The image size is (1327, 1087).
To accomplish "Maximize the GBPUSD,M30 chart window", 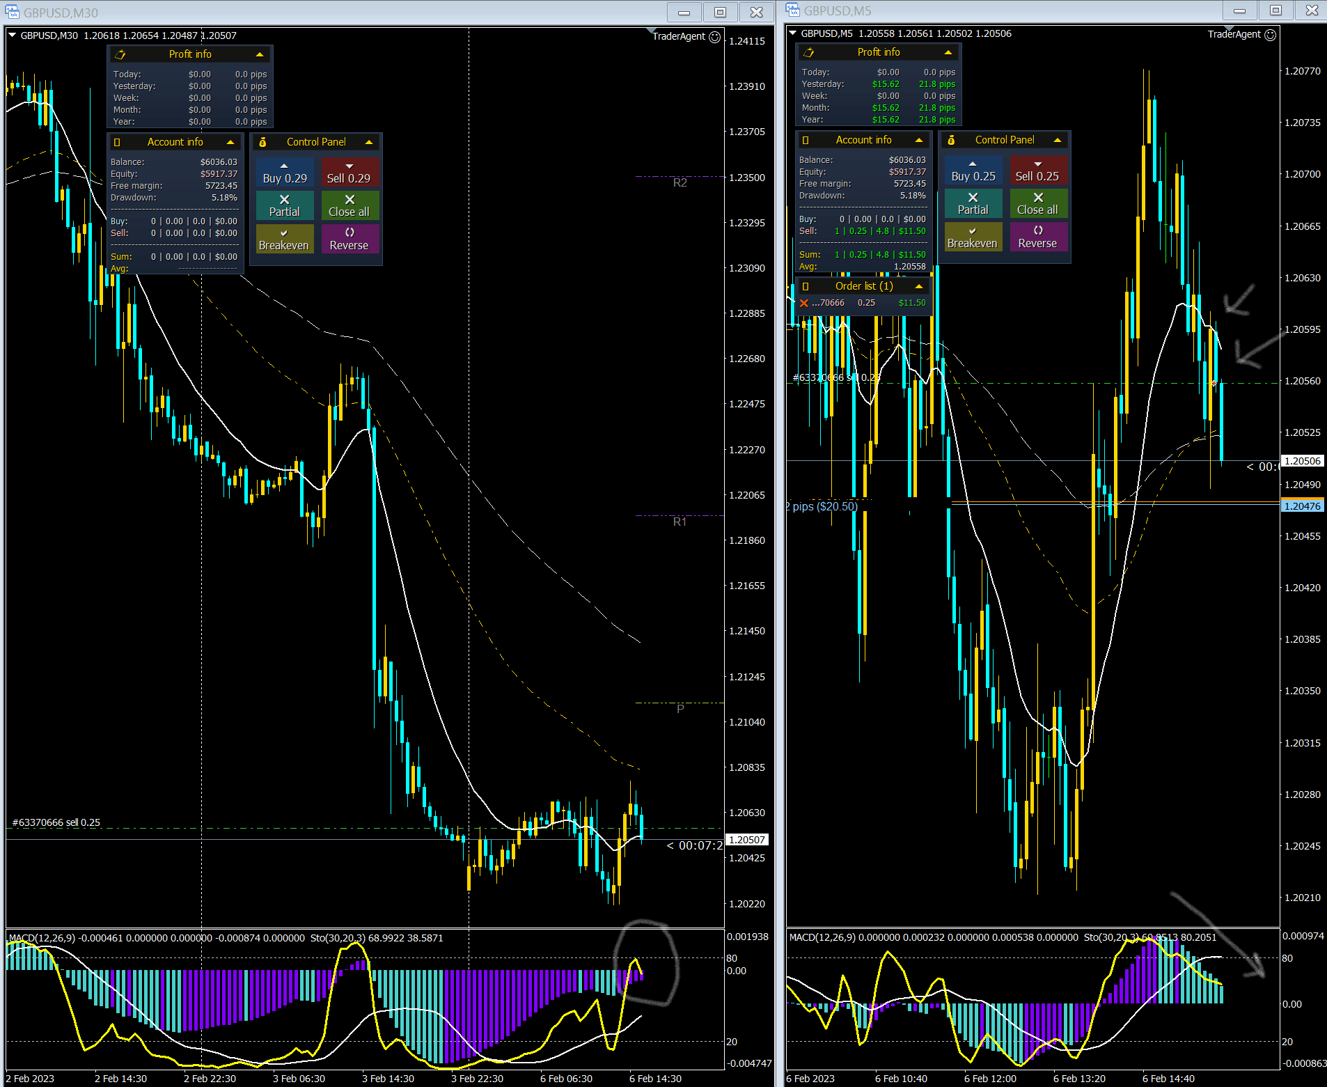I will pyautogui.click(x=721, y=12).
